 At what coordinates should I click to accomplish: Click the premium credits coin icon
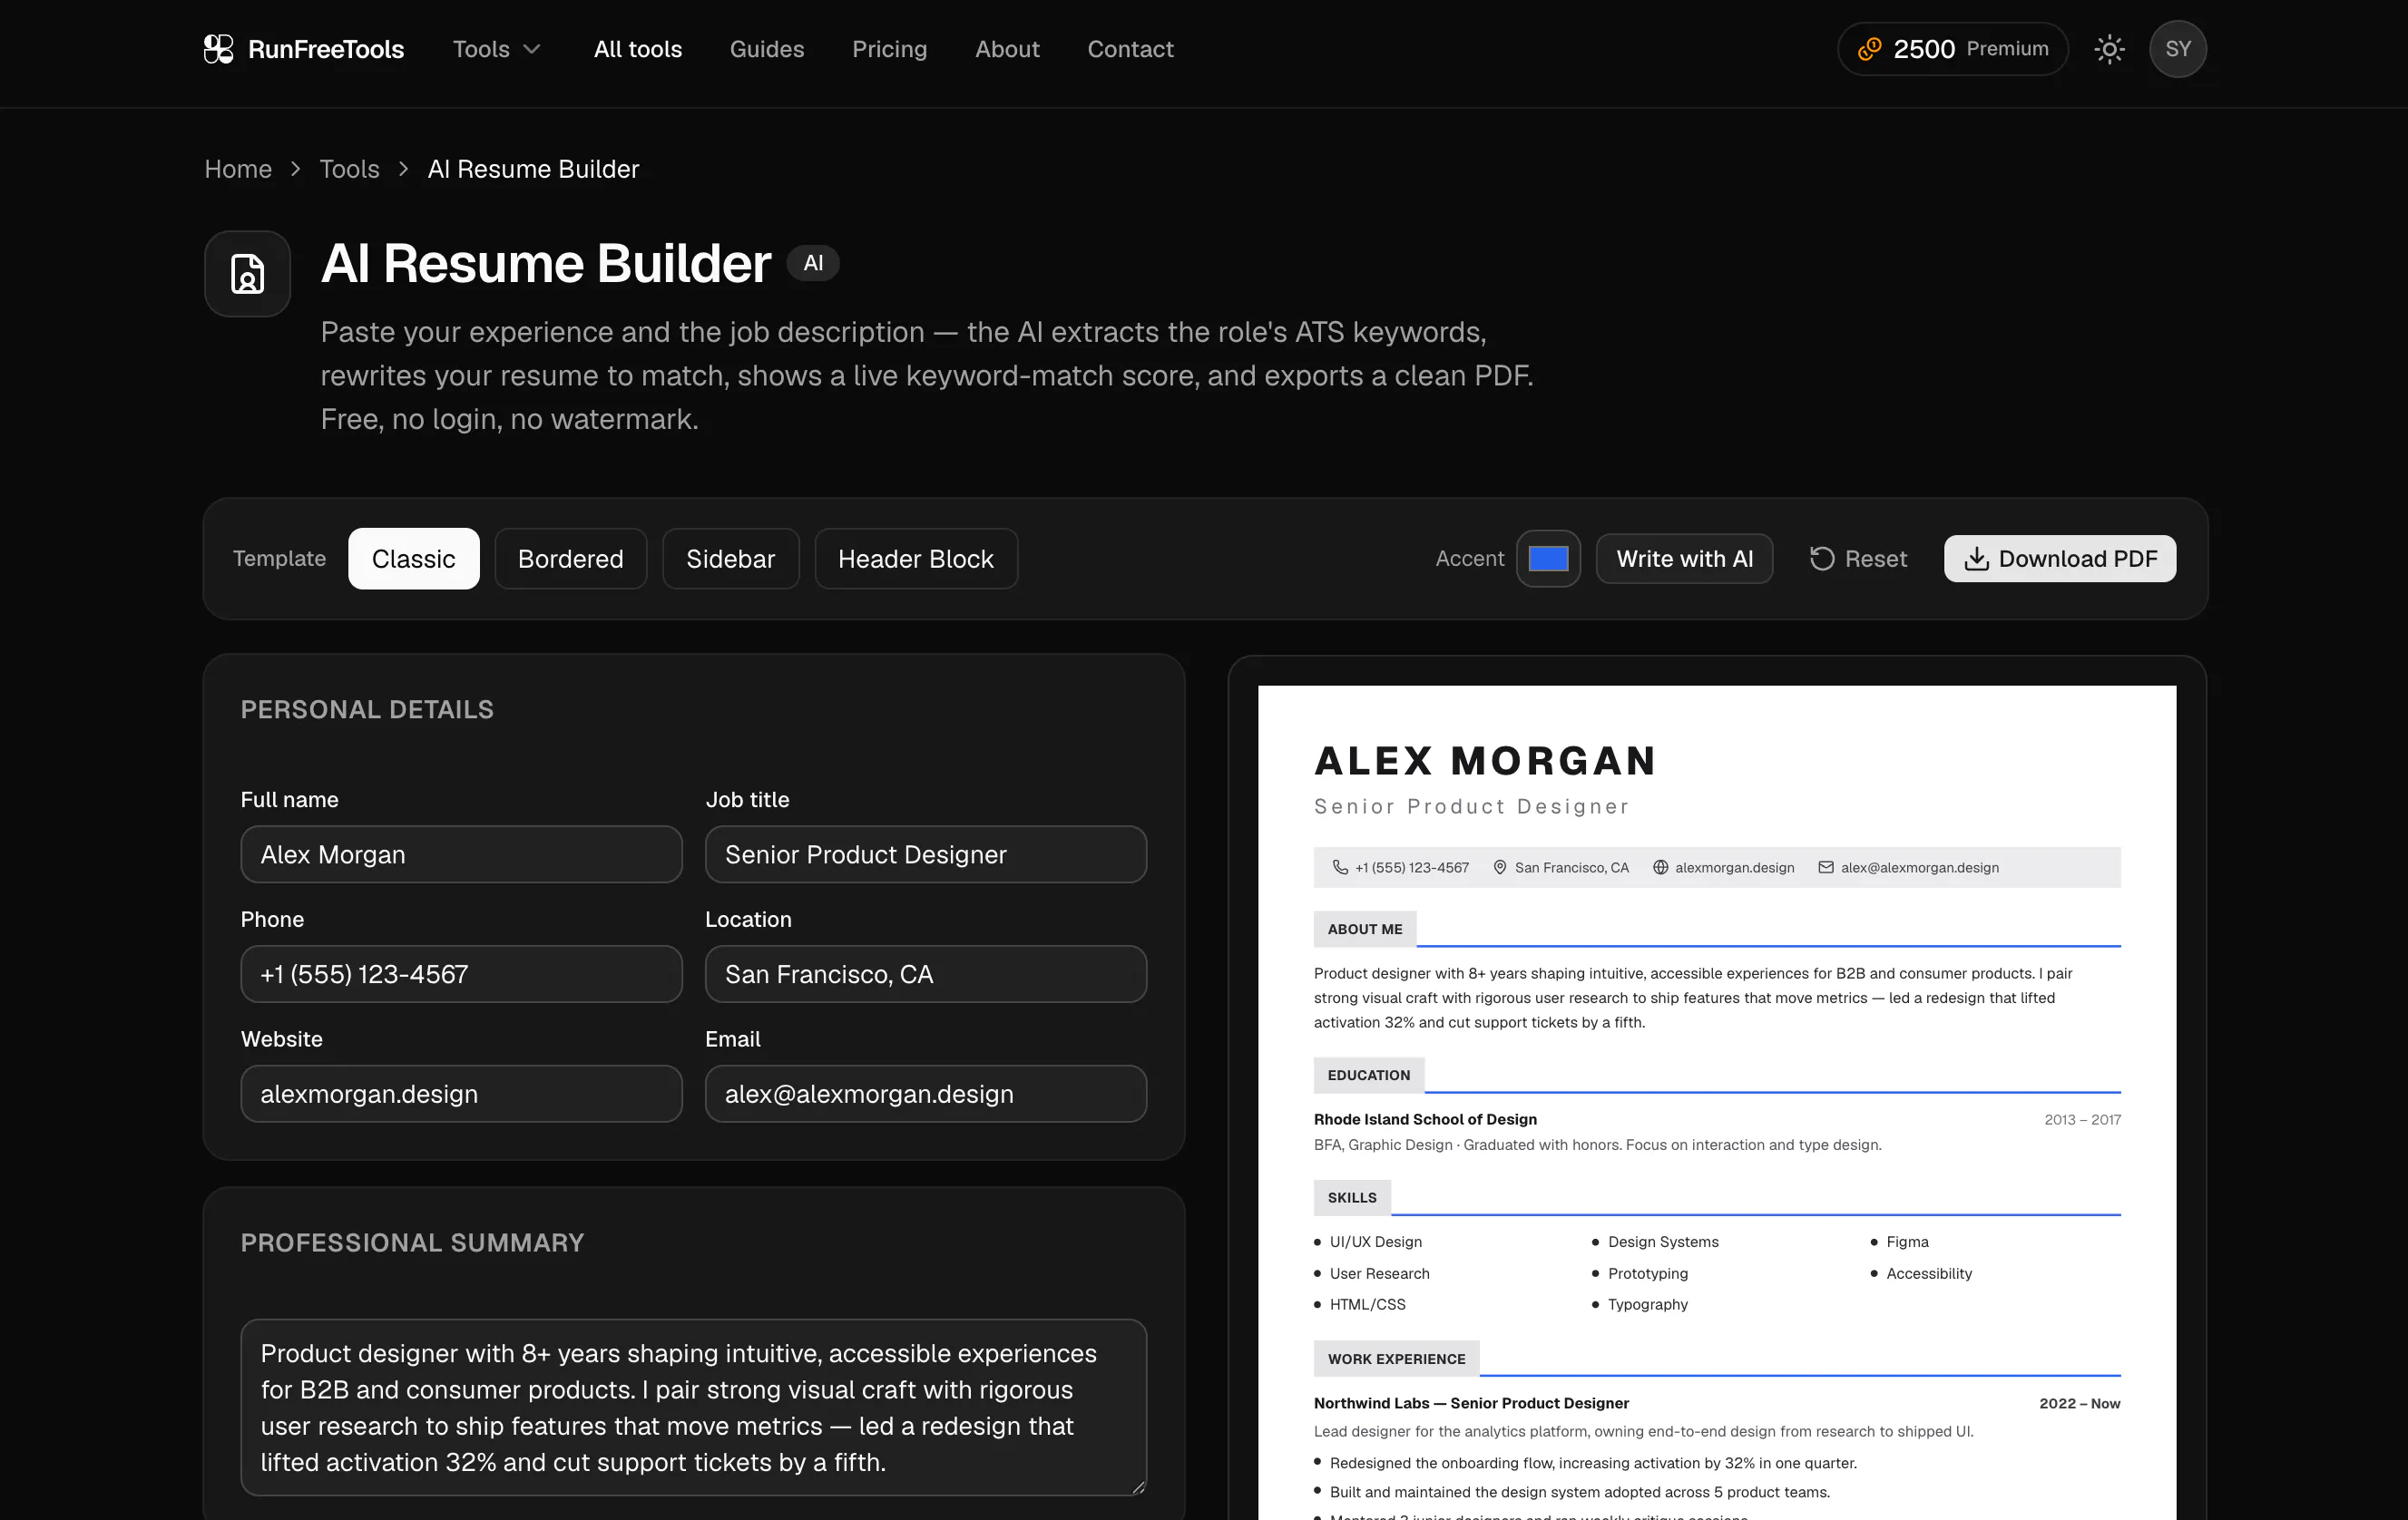pos(1869,49)
